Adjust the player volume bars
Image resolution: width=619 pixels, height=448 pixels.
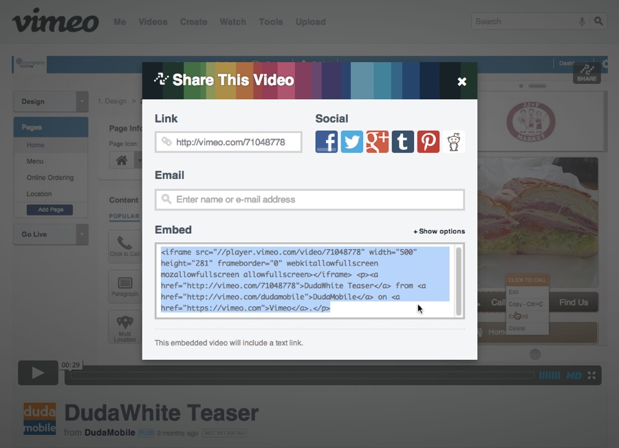click(550, 375)
